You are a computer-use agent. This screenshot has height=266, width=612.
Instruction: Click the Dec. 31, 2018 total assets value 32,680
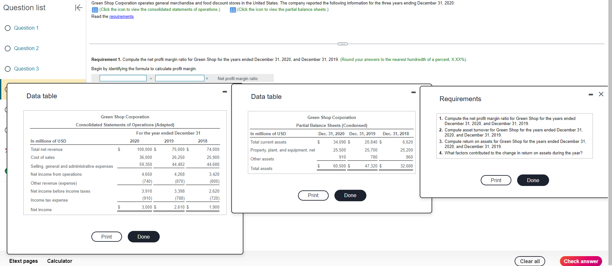[407, 166]
